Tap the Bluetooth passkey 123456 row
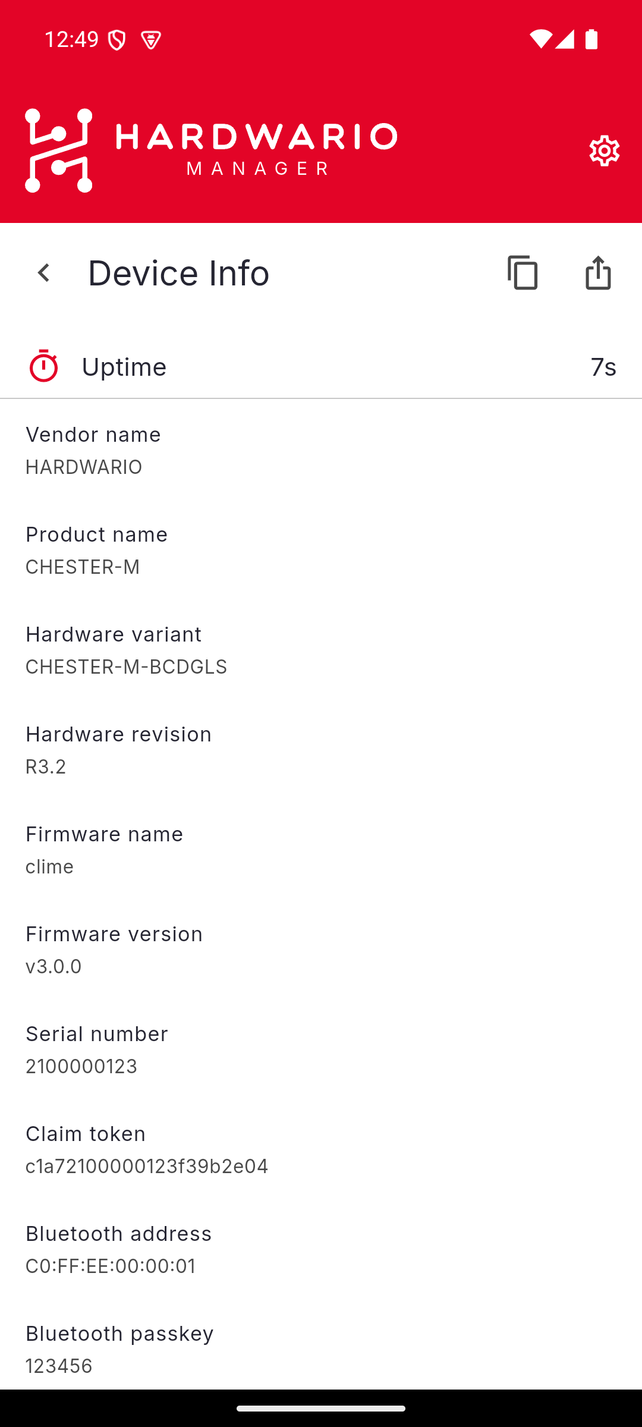This screenshot has width=642, height=1427. click(321, 1349)
